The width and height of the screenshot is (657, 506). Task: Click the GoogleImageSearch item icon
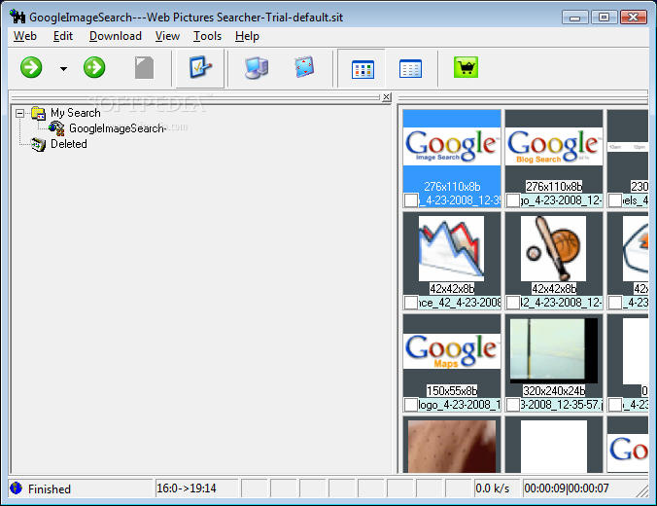pyautogui.click(x=56, y=128)
